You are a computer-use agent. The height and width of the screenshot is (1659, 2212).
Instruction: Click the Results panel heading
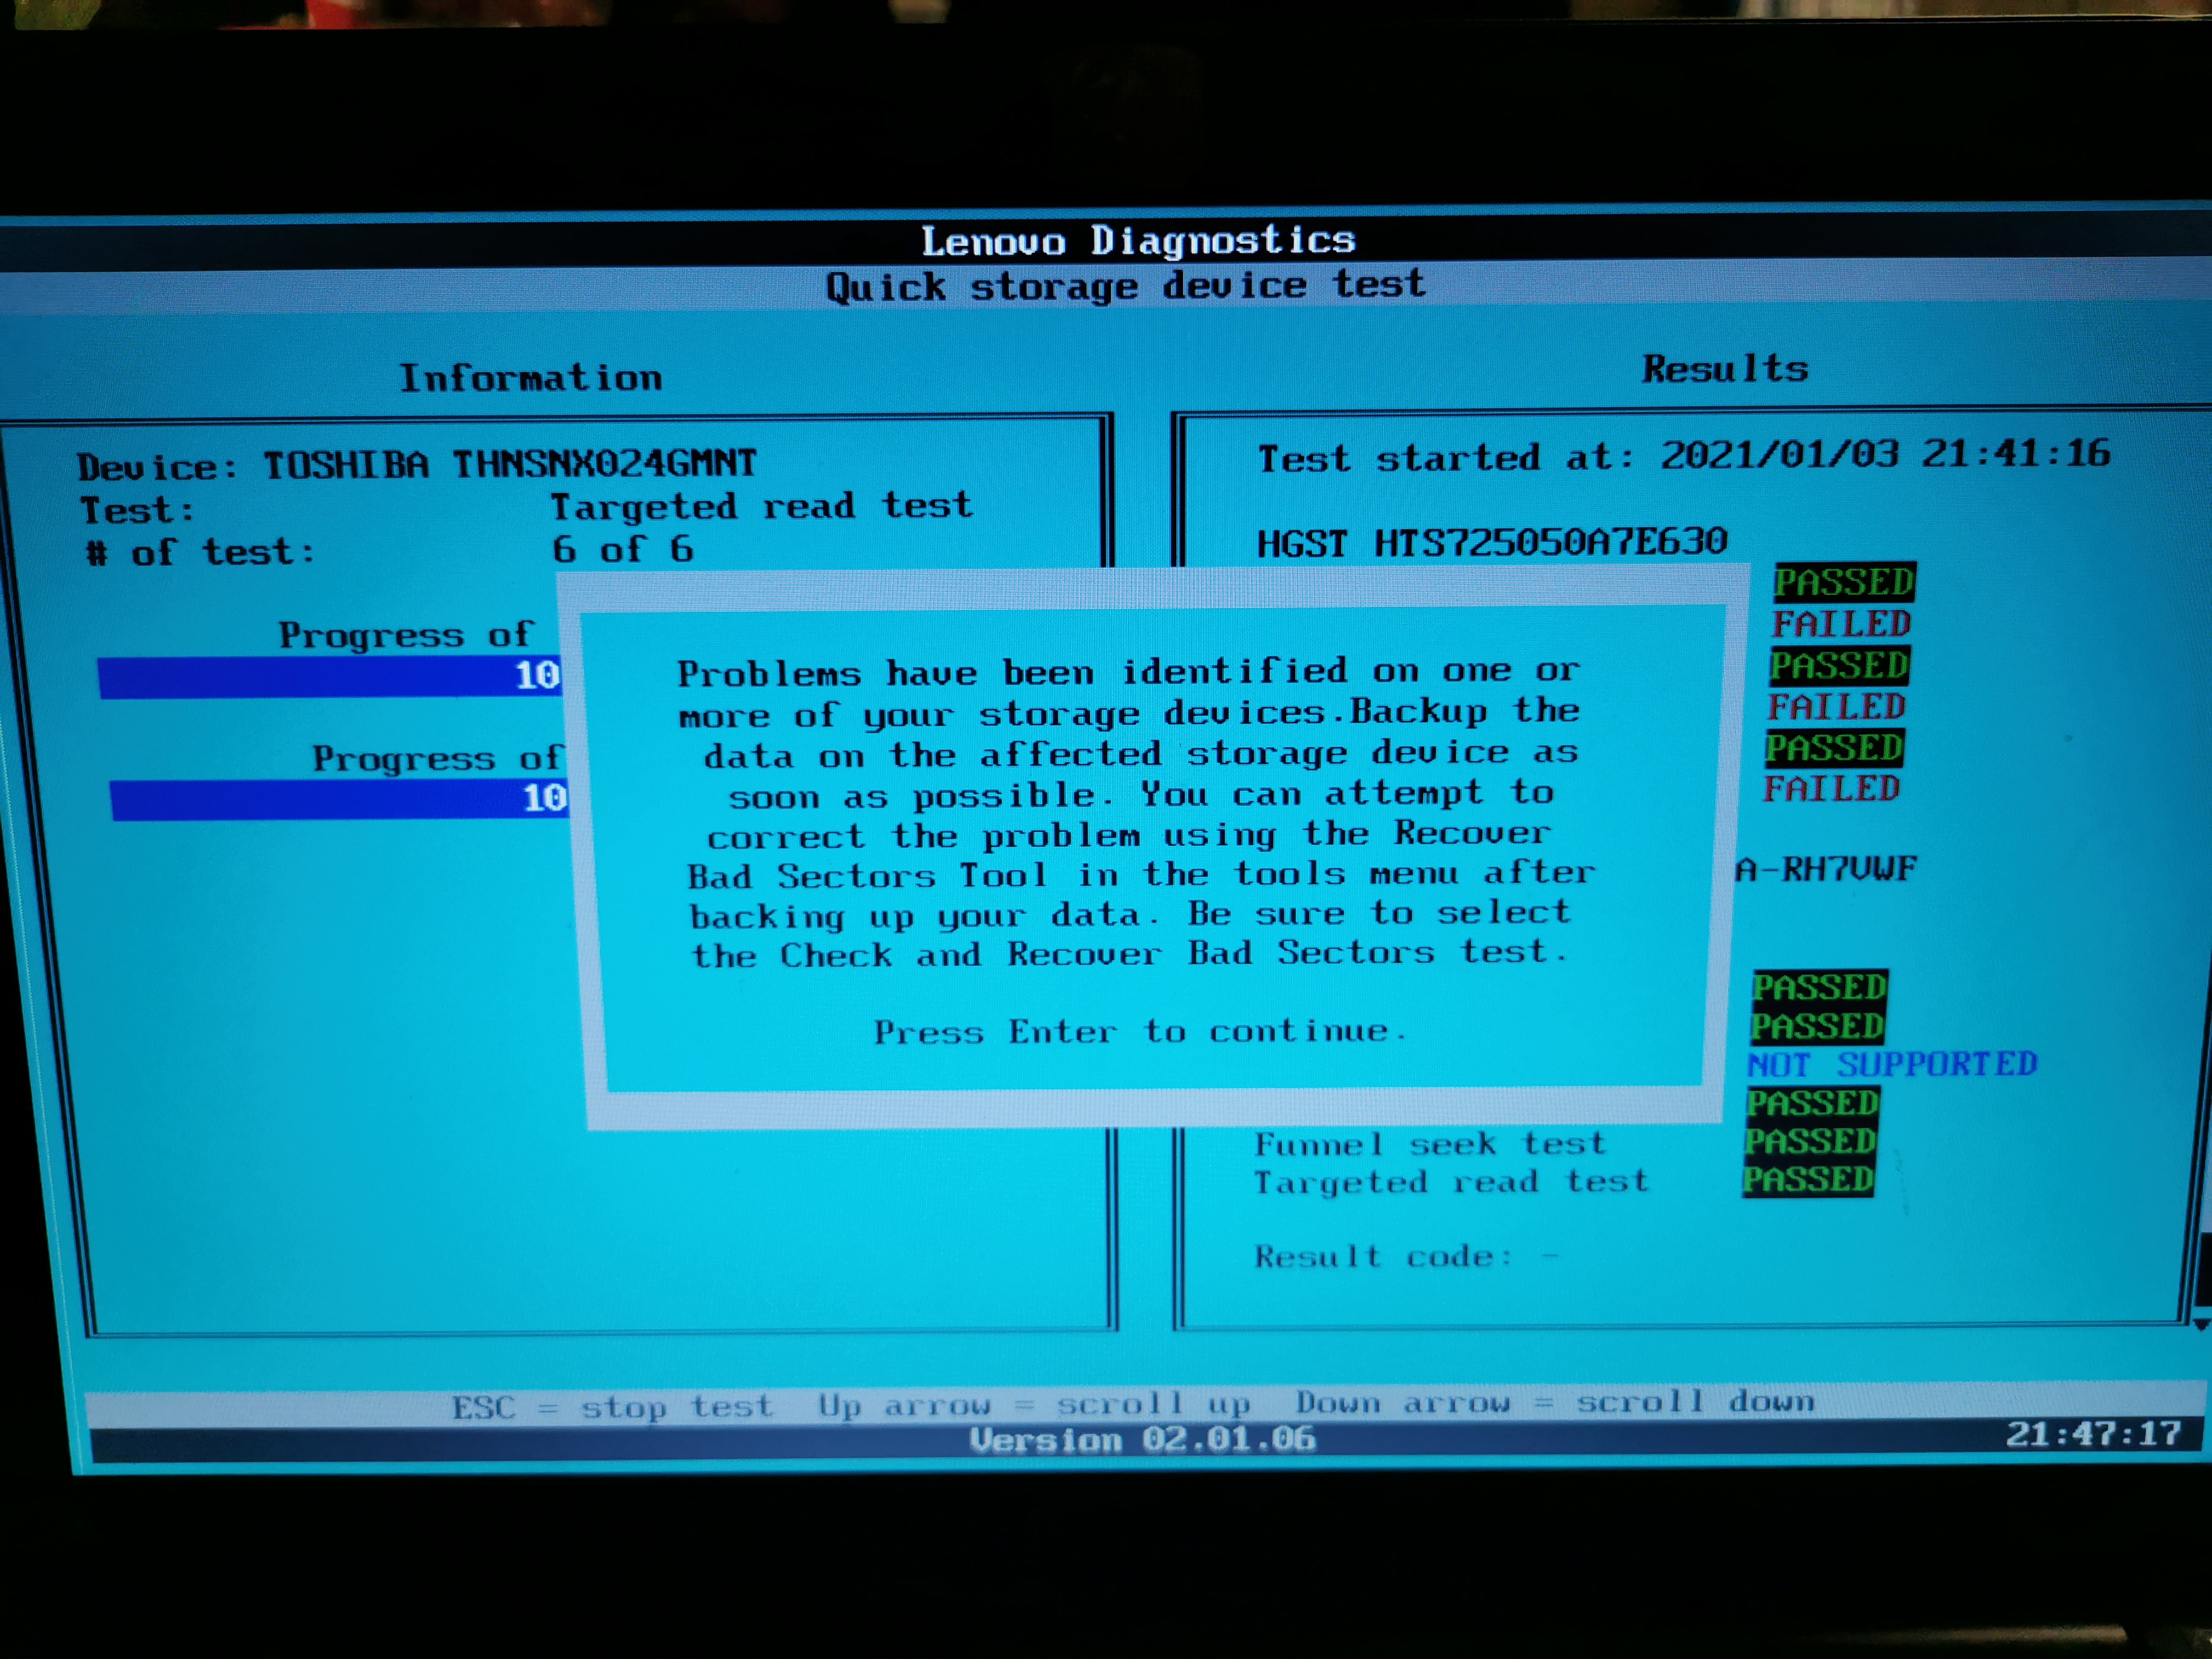(1724, 369)
